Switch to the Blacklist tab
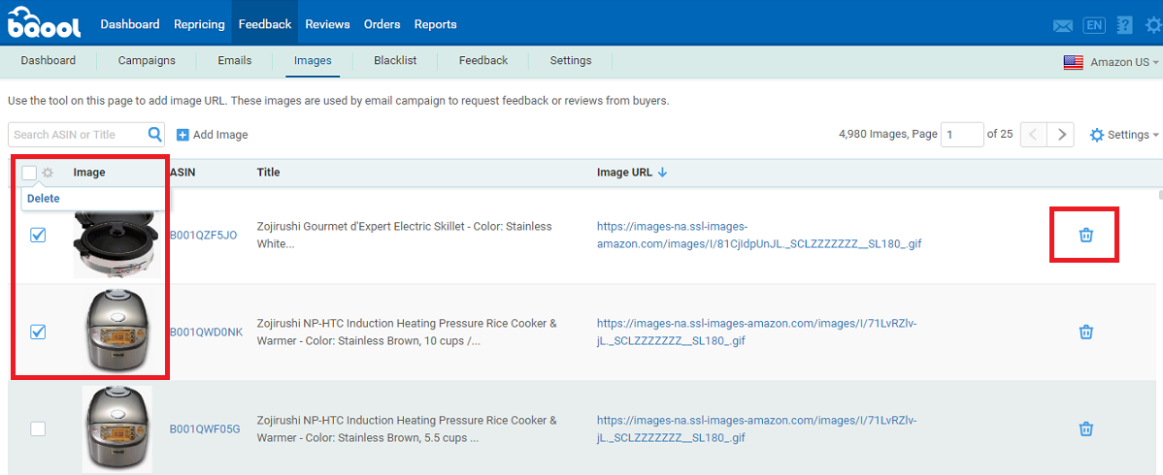 coord(395,61)
